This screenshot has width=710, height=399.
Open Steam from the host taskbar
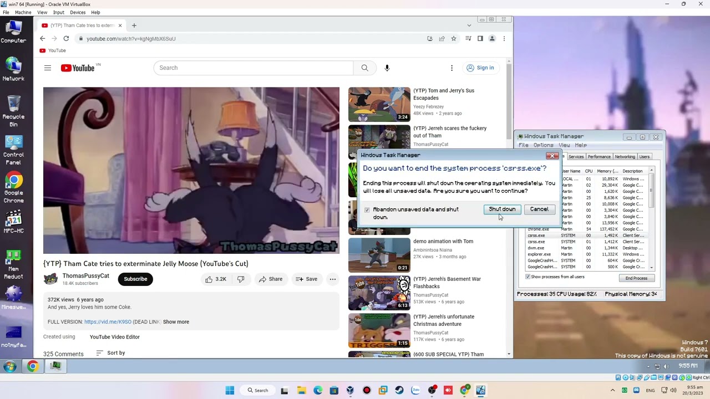pos(399,390)
